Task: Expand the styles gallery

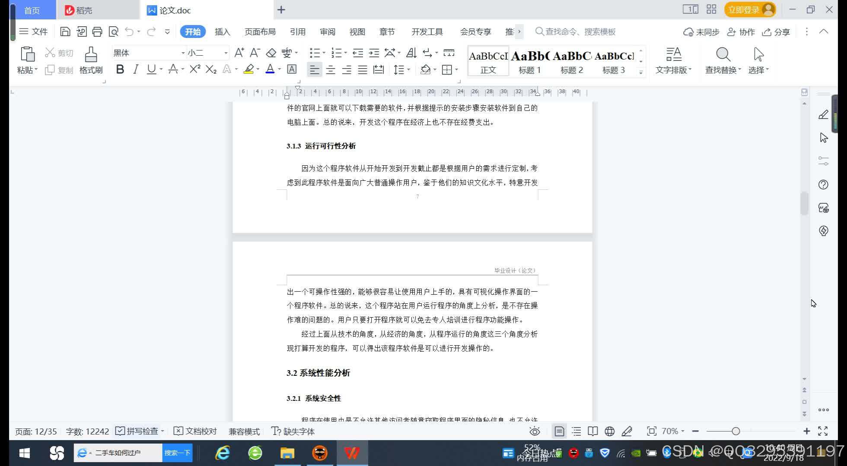Action: click(641, 72)
